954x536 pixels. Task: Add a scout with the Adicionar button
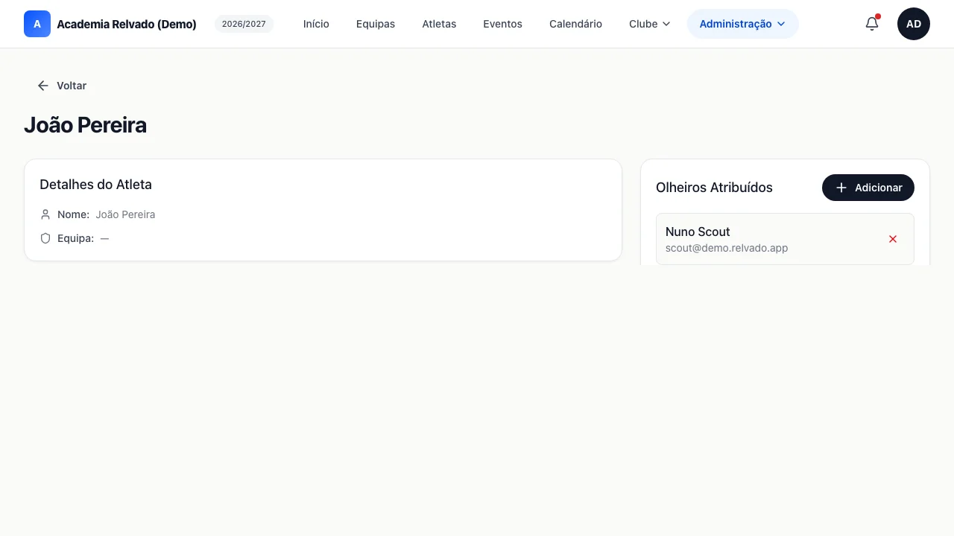[x=868, y=188]
